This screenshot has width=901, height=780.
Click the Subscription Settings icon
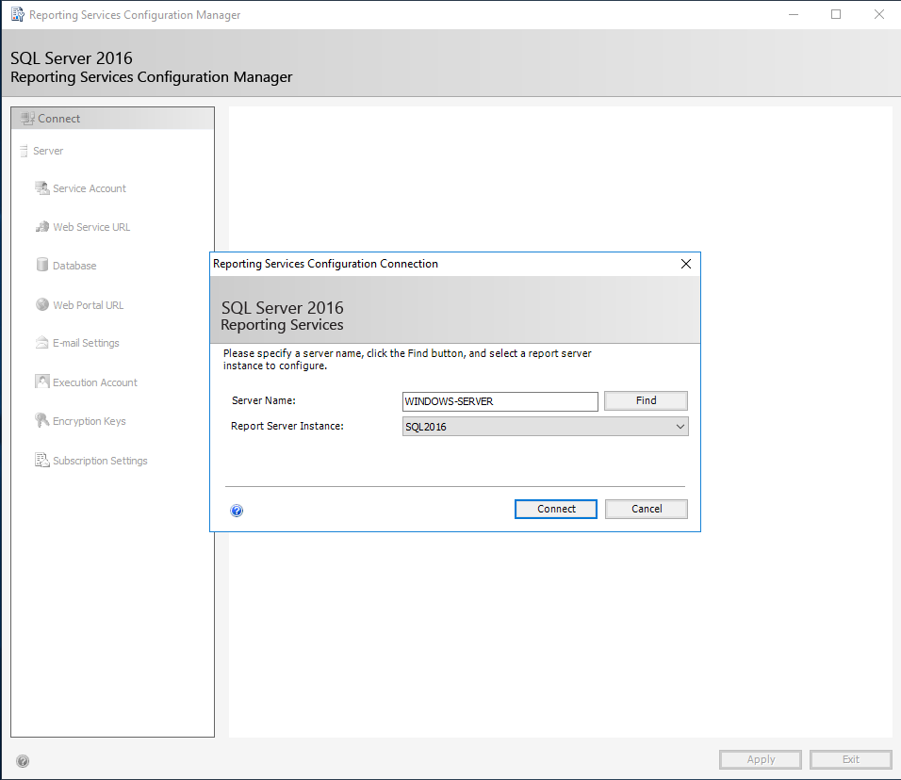coord(42,460)
